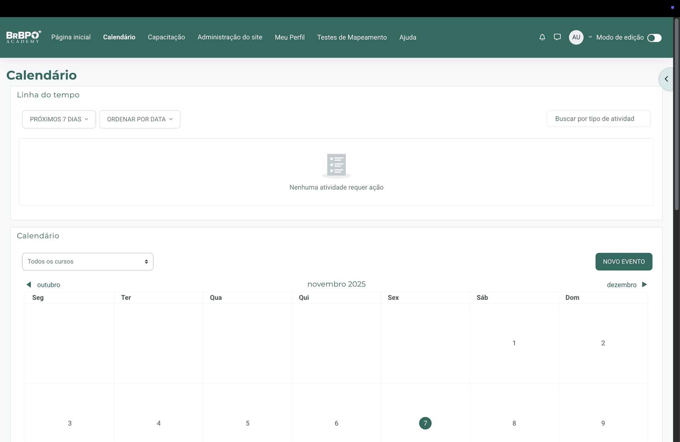Open the outubro calendar link
680x442 pixels.
click(49, 285)
